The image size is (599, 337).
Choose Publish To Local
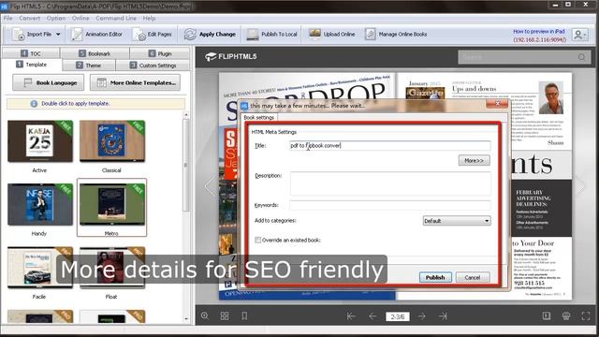(x=271, y=35)
